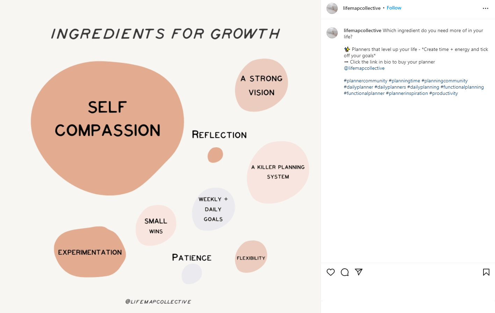The image size is (495, 313).
Task: Like the post using the heart icon
Action: pyautogui.click(x=331, y=272)
